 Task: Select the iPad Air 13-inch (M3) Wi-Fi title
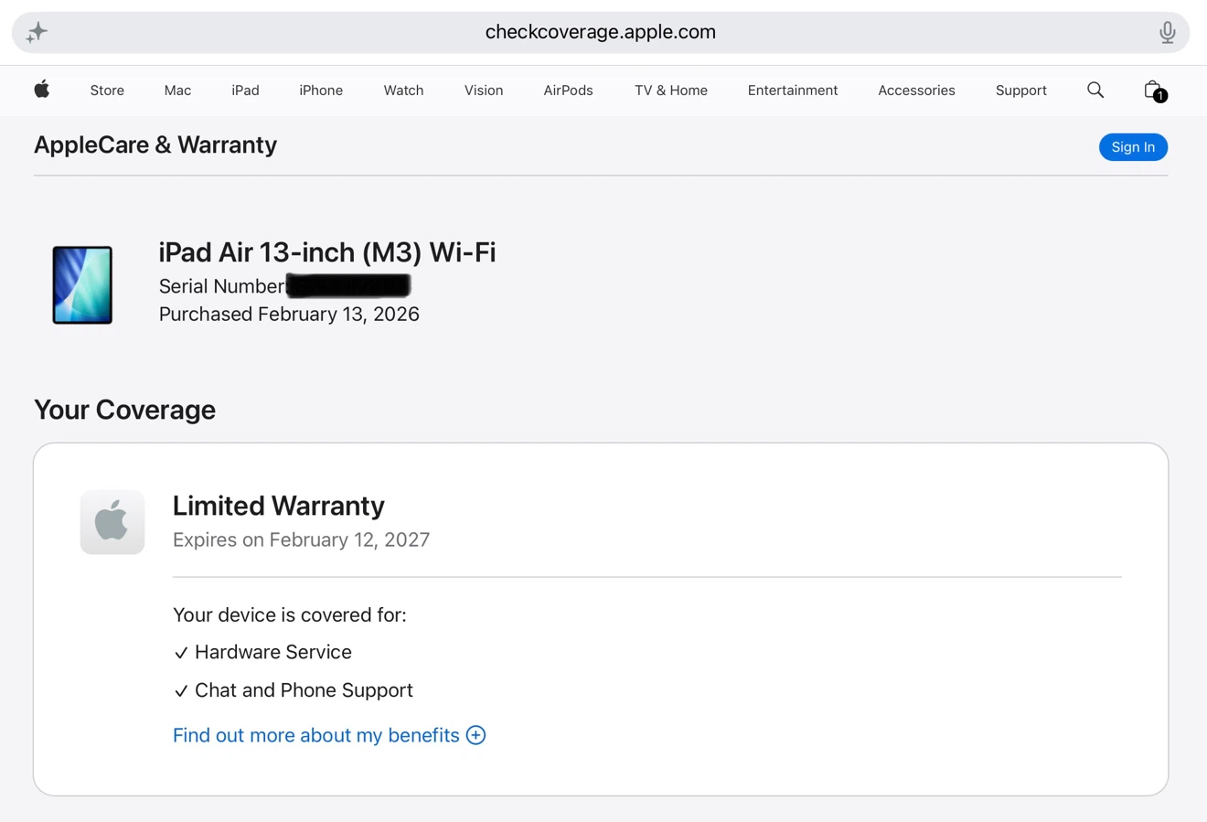[327, 252]
